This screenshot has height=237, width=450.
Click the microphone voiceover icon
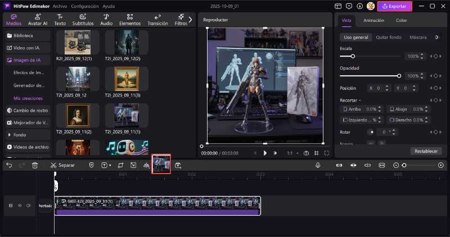(x=318, y=165)
